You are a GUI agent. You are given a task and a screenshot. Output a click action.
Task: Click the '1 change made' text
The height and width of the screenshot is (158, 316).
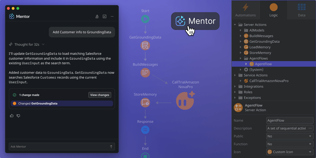[29, 95]
